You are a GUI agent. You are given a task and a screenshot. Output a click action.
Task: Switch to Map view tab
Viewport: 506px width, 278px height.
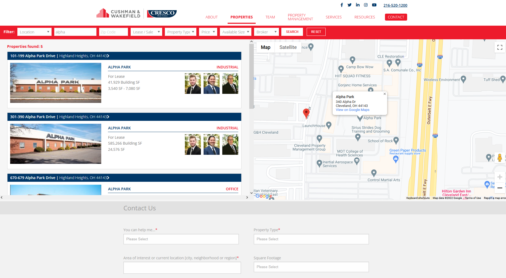[x=266, y=47]
